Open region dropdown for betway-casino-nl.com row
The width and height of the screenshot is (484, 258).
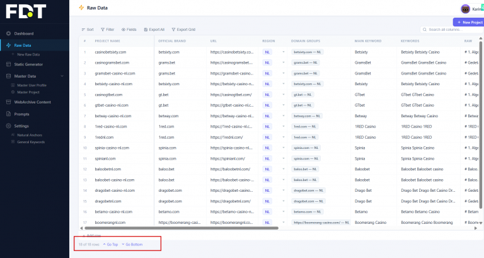[284, 116]
